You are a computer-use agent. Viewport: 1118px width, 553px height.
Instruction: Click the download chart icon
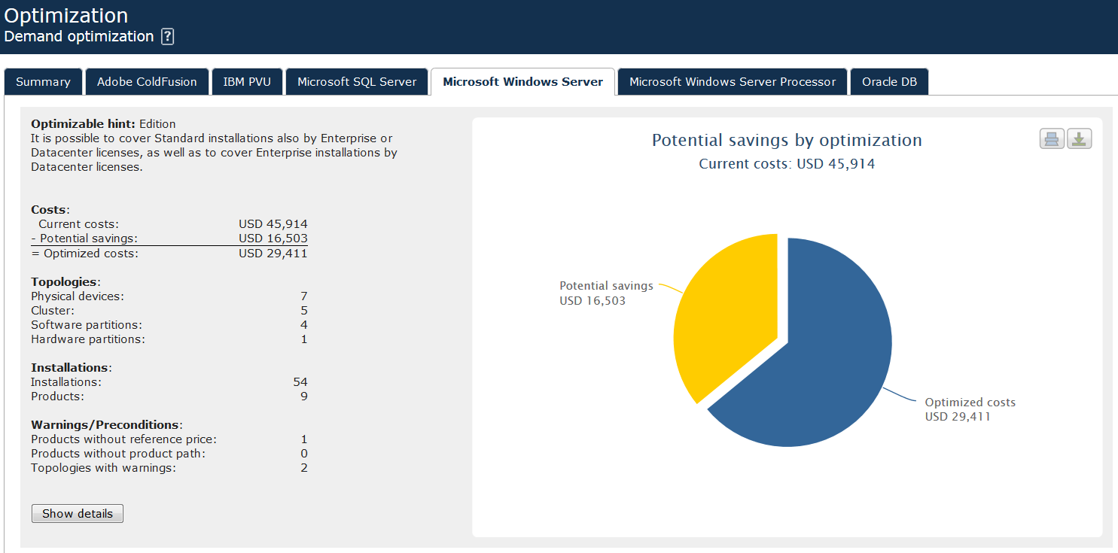pos(1079,139)
